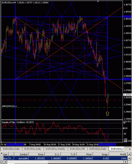Click the swap value 0.00

(101, 158)
